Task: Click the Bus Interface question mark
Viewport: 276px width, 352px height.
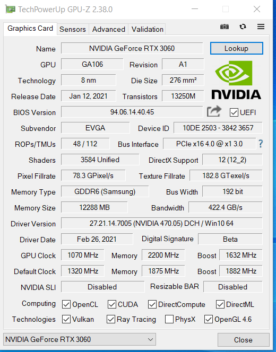Action: [x=261, y=144]
